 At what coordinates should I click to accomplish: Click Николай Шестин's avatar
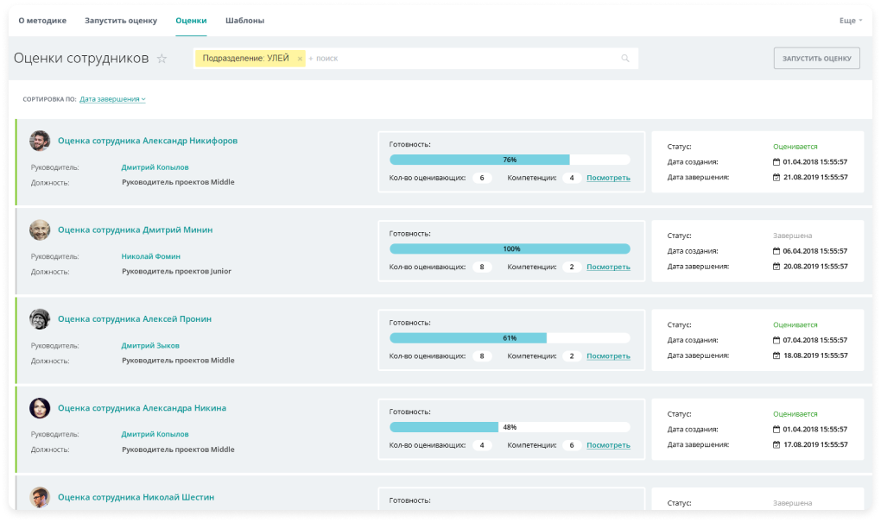tap(40, 497)
